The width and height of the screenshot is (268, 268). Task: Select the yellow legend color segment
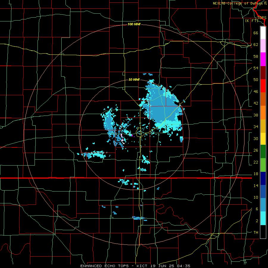(263, 138)
